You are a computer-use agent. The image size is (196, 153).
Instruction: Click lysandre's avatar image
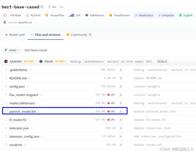tap(6, 61)
